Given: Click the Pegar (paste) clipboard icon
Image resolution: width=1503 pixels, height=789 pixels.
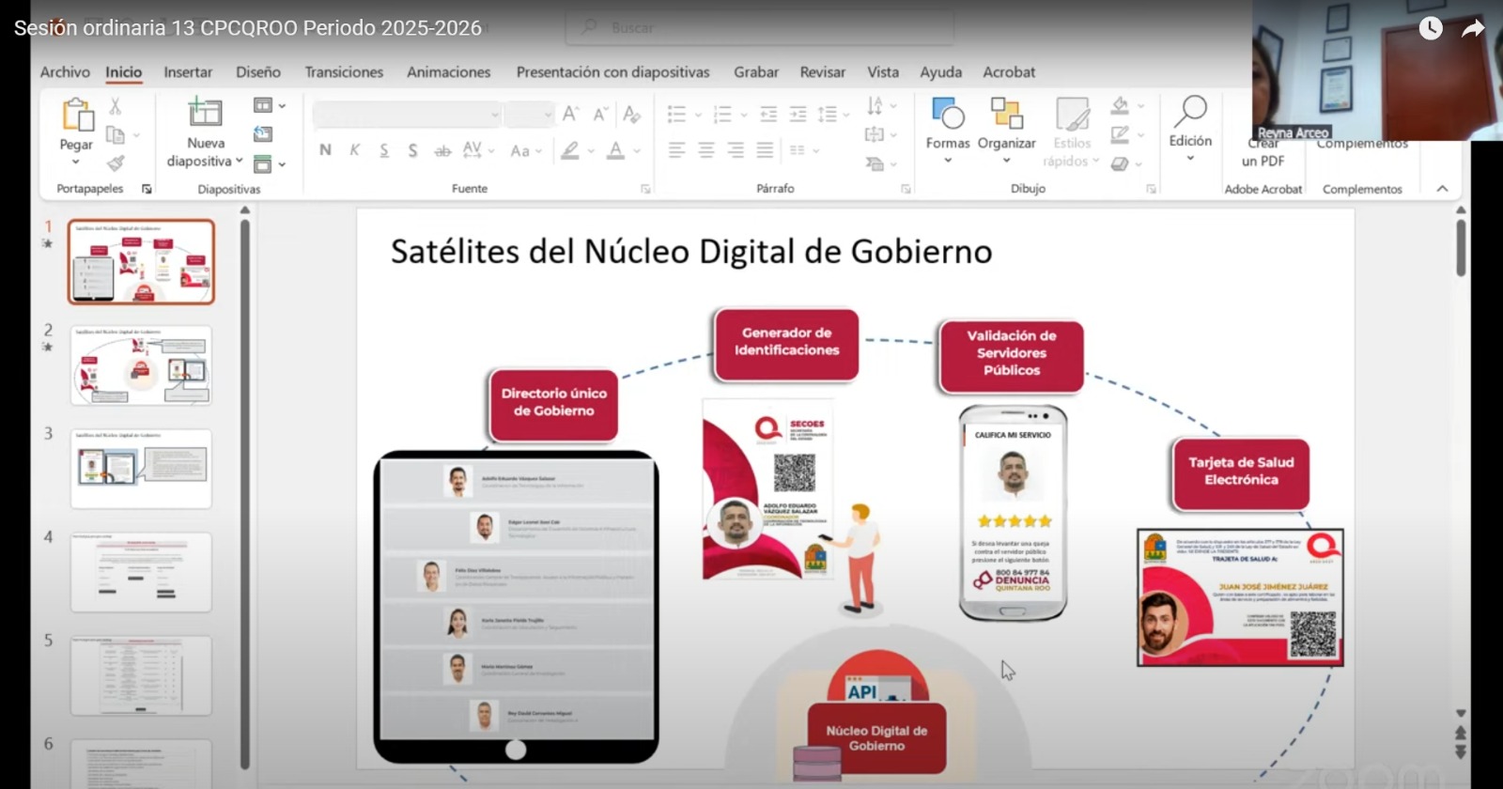Looking at the screenshot, I should (x=77, y=116).
